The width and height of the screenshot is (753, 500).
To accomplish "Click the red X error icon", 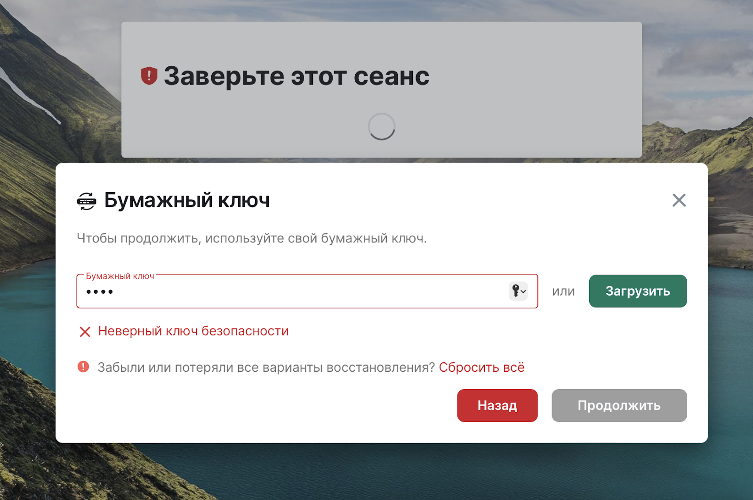I will pos(85,332).
